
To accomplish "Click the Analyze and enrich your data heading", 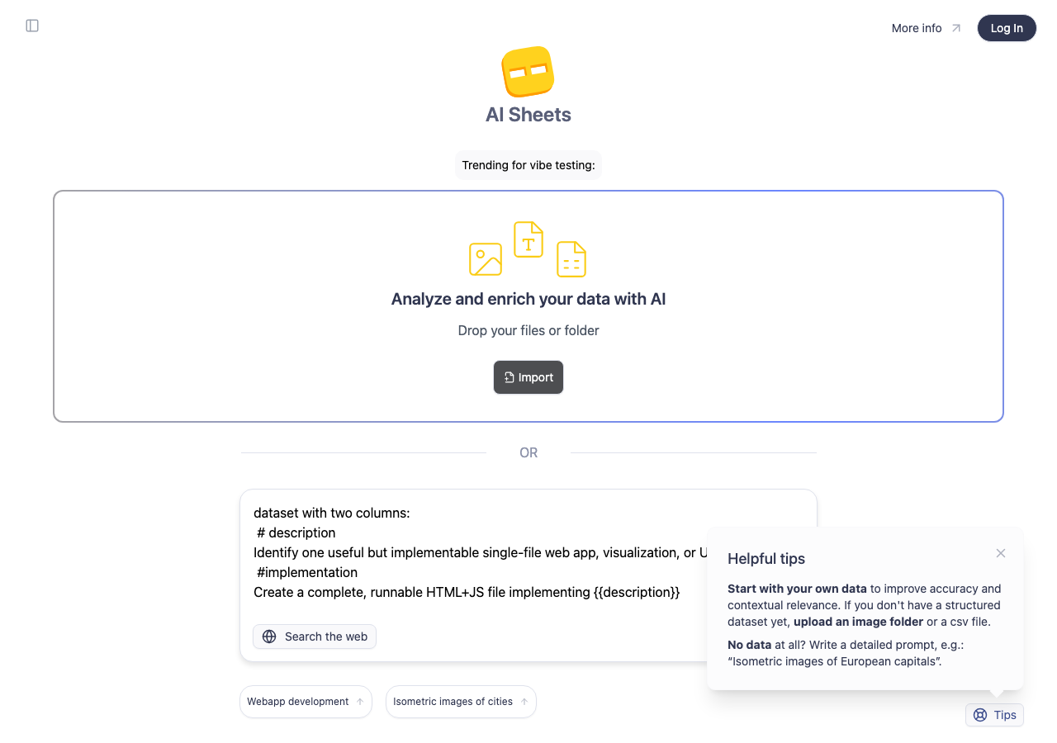I will tap(528, 299).
